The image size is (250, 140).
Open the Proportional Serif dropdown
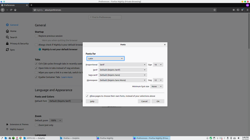pyautogui.click(x=123, y=65)
